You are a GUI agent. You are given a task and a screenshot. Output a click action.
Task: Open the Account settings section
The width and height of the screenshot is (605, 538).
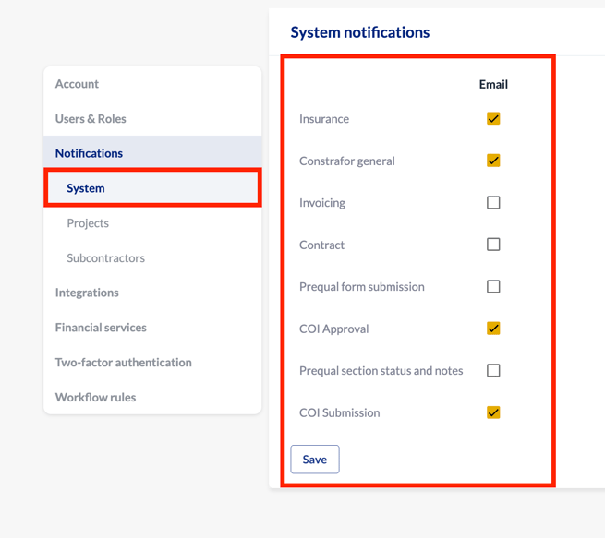click(77, 84)
